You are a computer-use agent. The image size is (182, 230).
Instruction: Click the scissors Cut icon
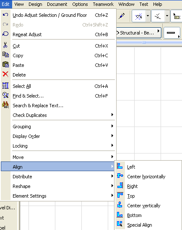point(5,45)
